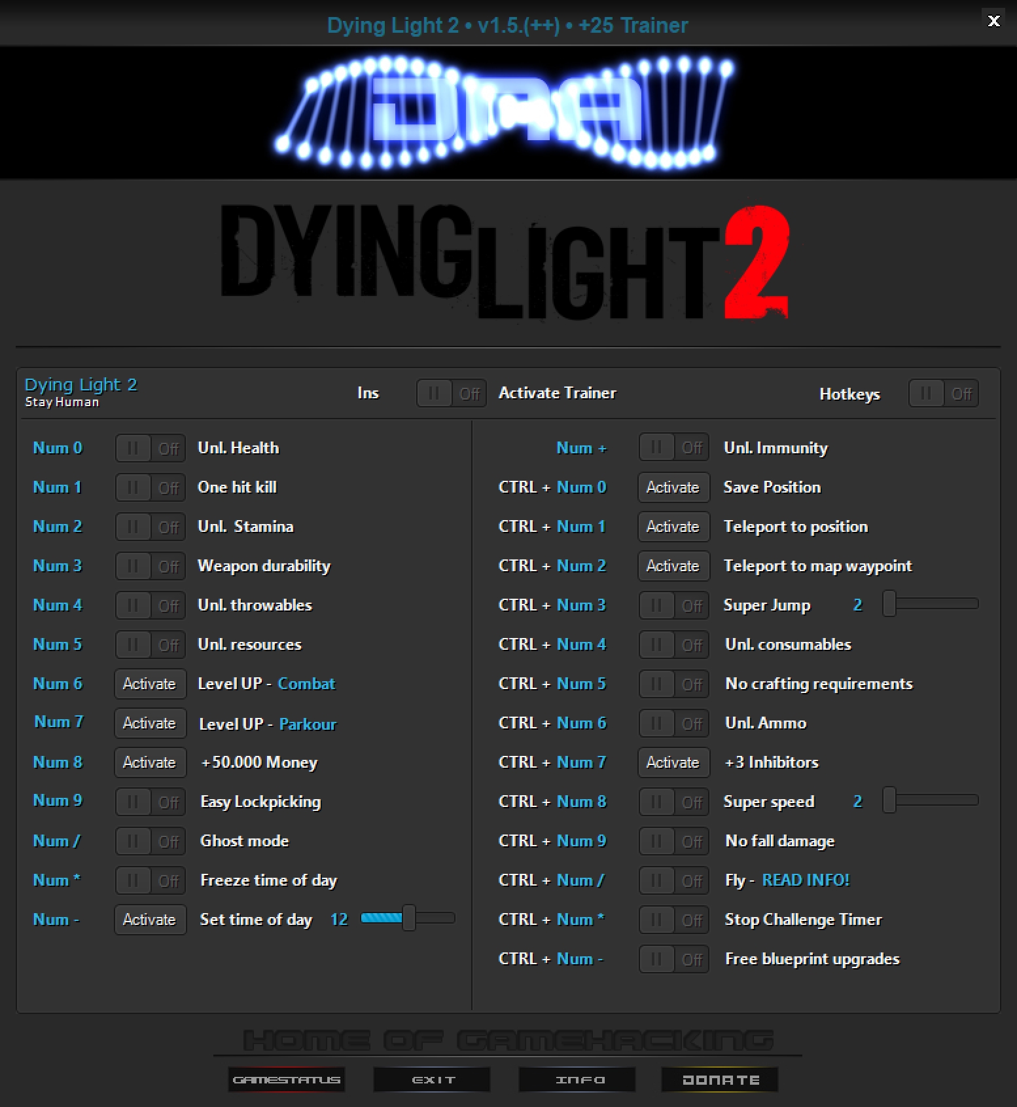The width and height of the screenshot is (1017, 1107).
Task: Enable the Super Jump toggle
Action: [674, 606]
